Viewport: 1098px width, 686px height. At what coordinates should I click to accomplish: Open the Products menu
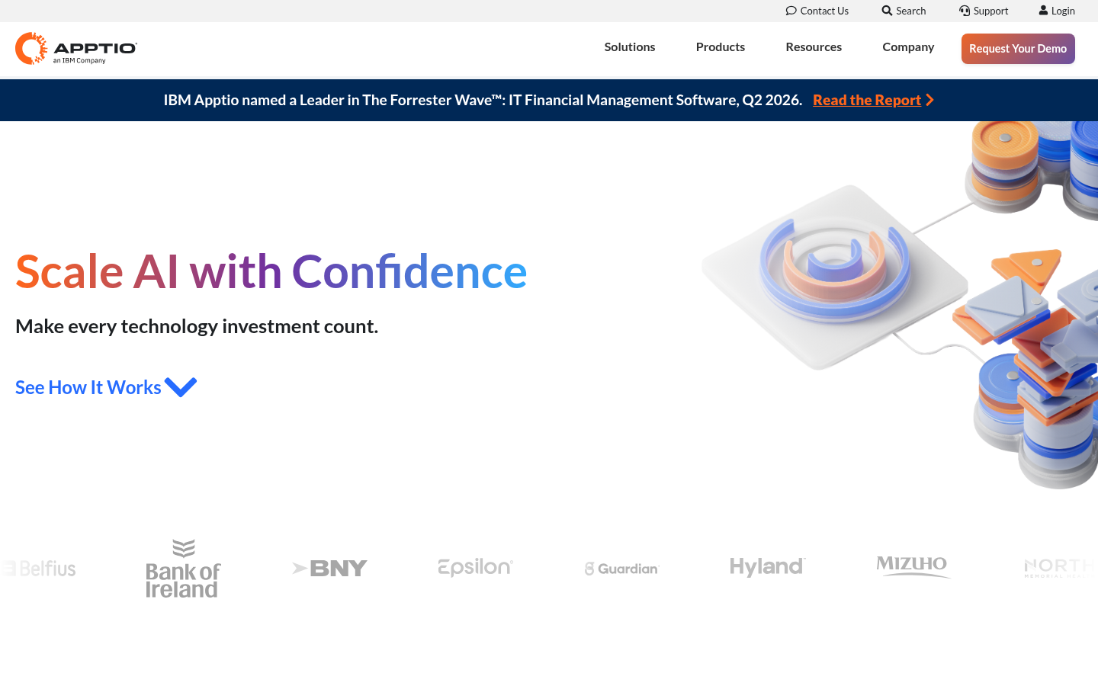[721, 46]
